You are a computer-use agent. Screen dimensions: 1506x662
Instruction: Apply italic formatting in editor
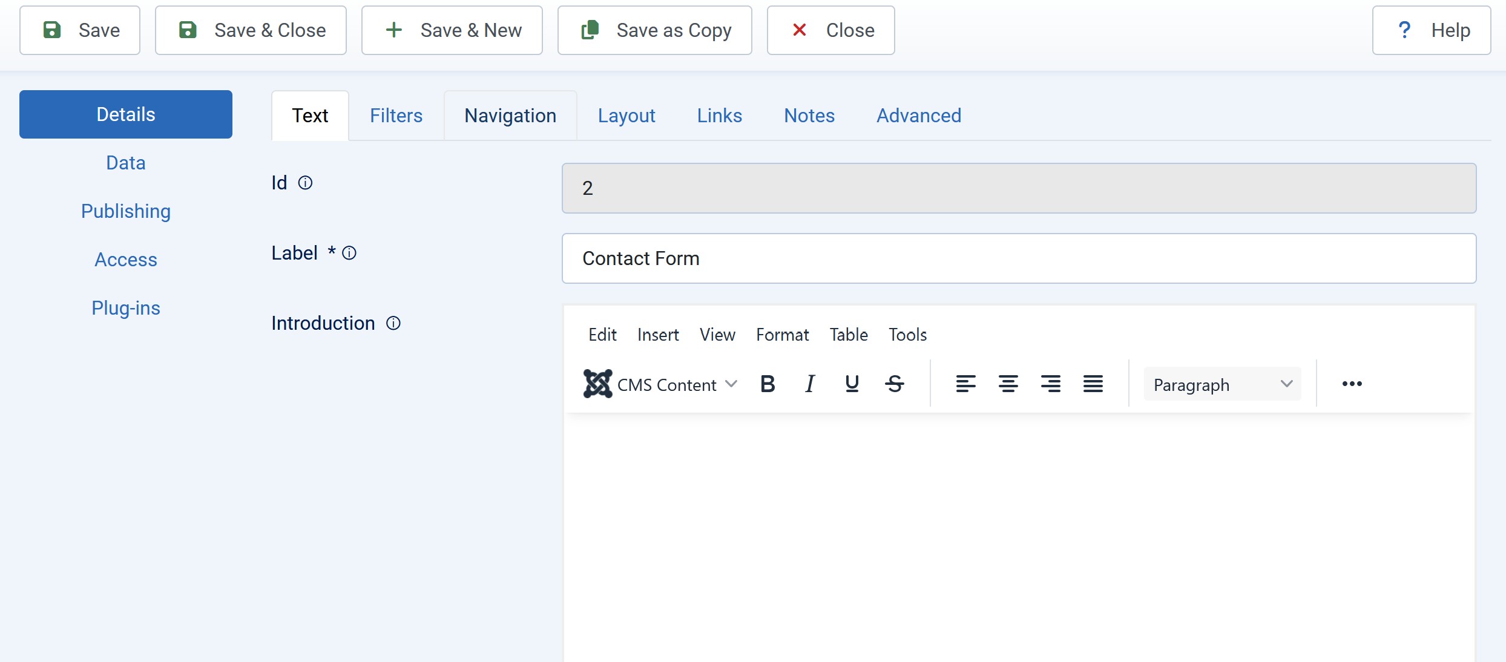click(x=810, y=384)
